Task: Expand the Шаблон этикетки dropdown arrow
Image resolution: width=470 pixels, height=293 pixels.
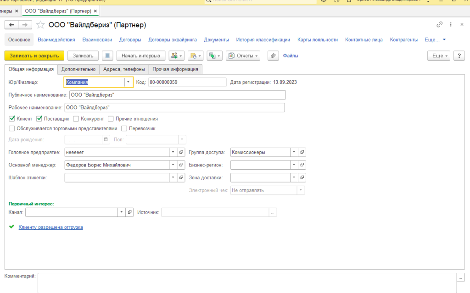Action: point(173,177)
